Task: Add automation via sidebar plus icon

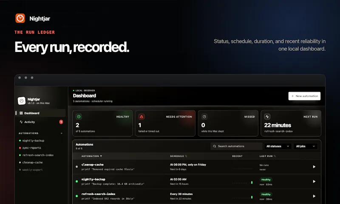Action: pos(62,133)
